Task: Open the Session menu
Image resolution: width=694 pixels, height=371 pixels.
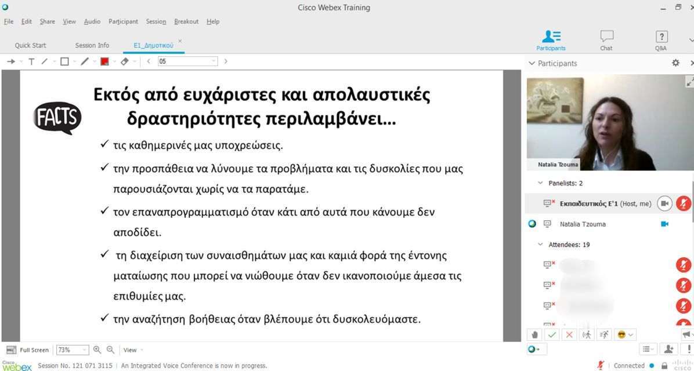Action: click(156, 21)
